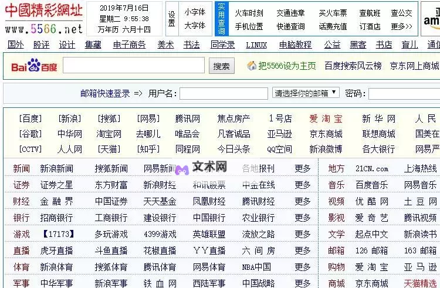440x288 pixels.
Task: Open 快递查询 link
Action: [290, 26]
